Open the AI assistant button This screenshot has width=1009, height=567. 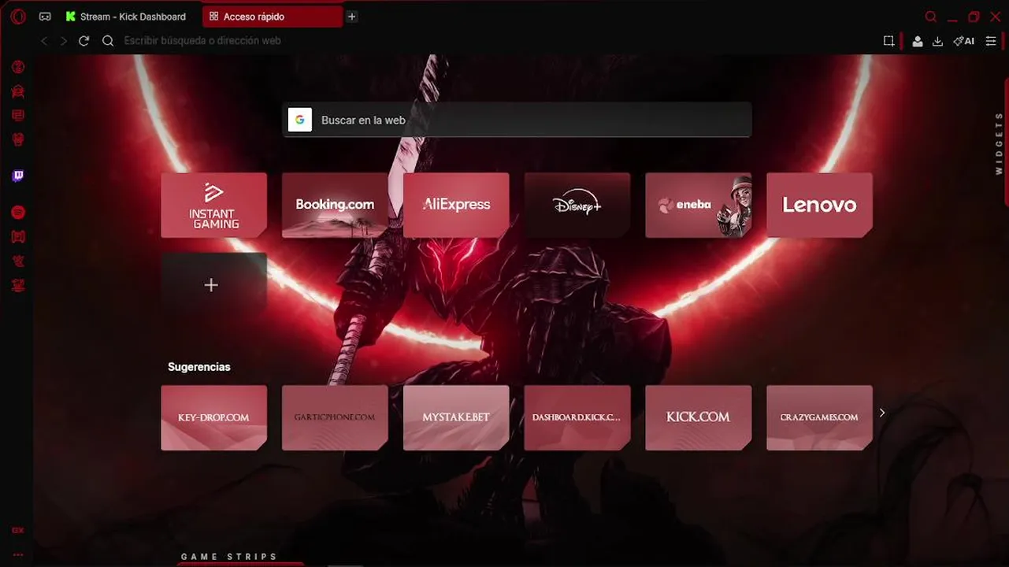tap(964, 41)
